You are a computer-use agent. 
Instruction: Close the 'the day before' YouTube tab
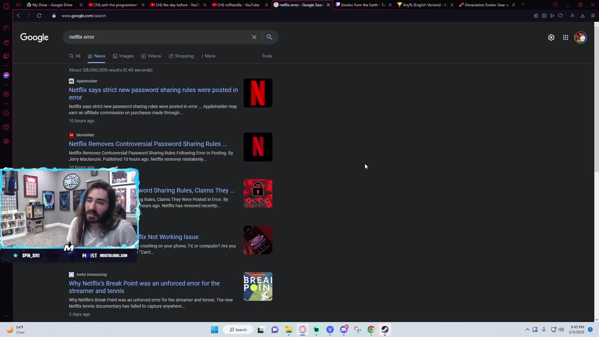point(205,5)
